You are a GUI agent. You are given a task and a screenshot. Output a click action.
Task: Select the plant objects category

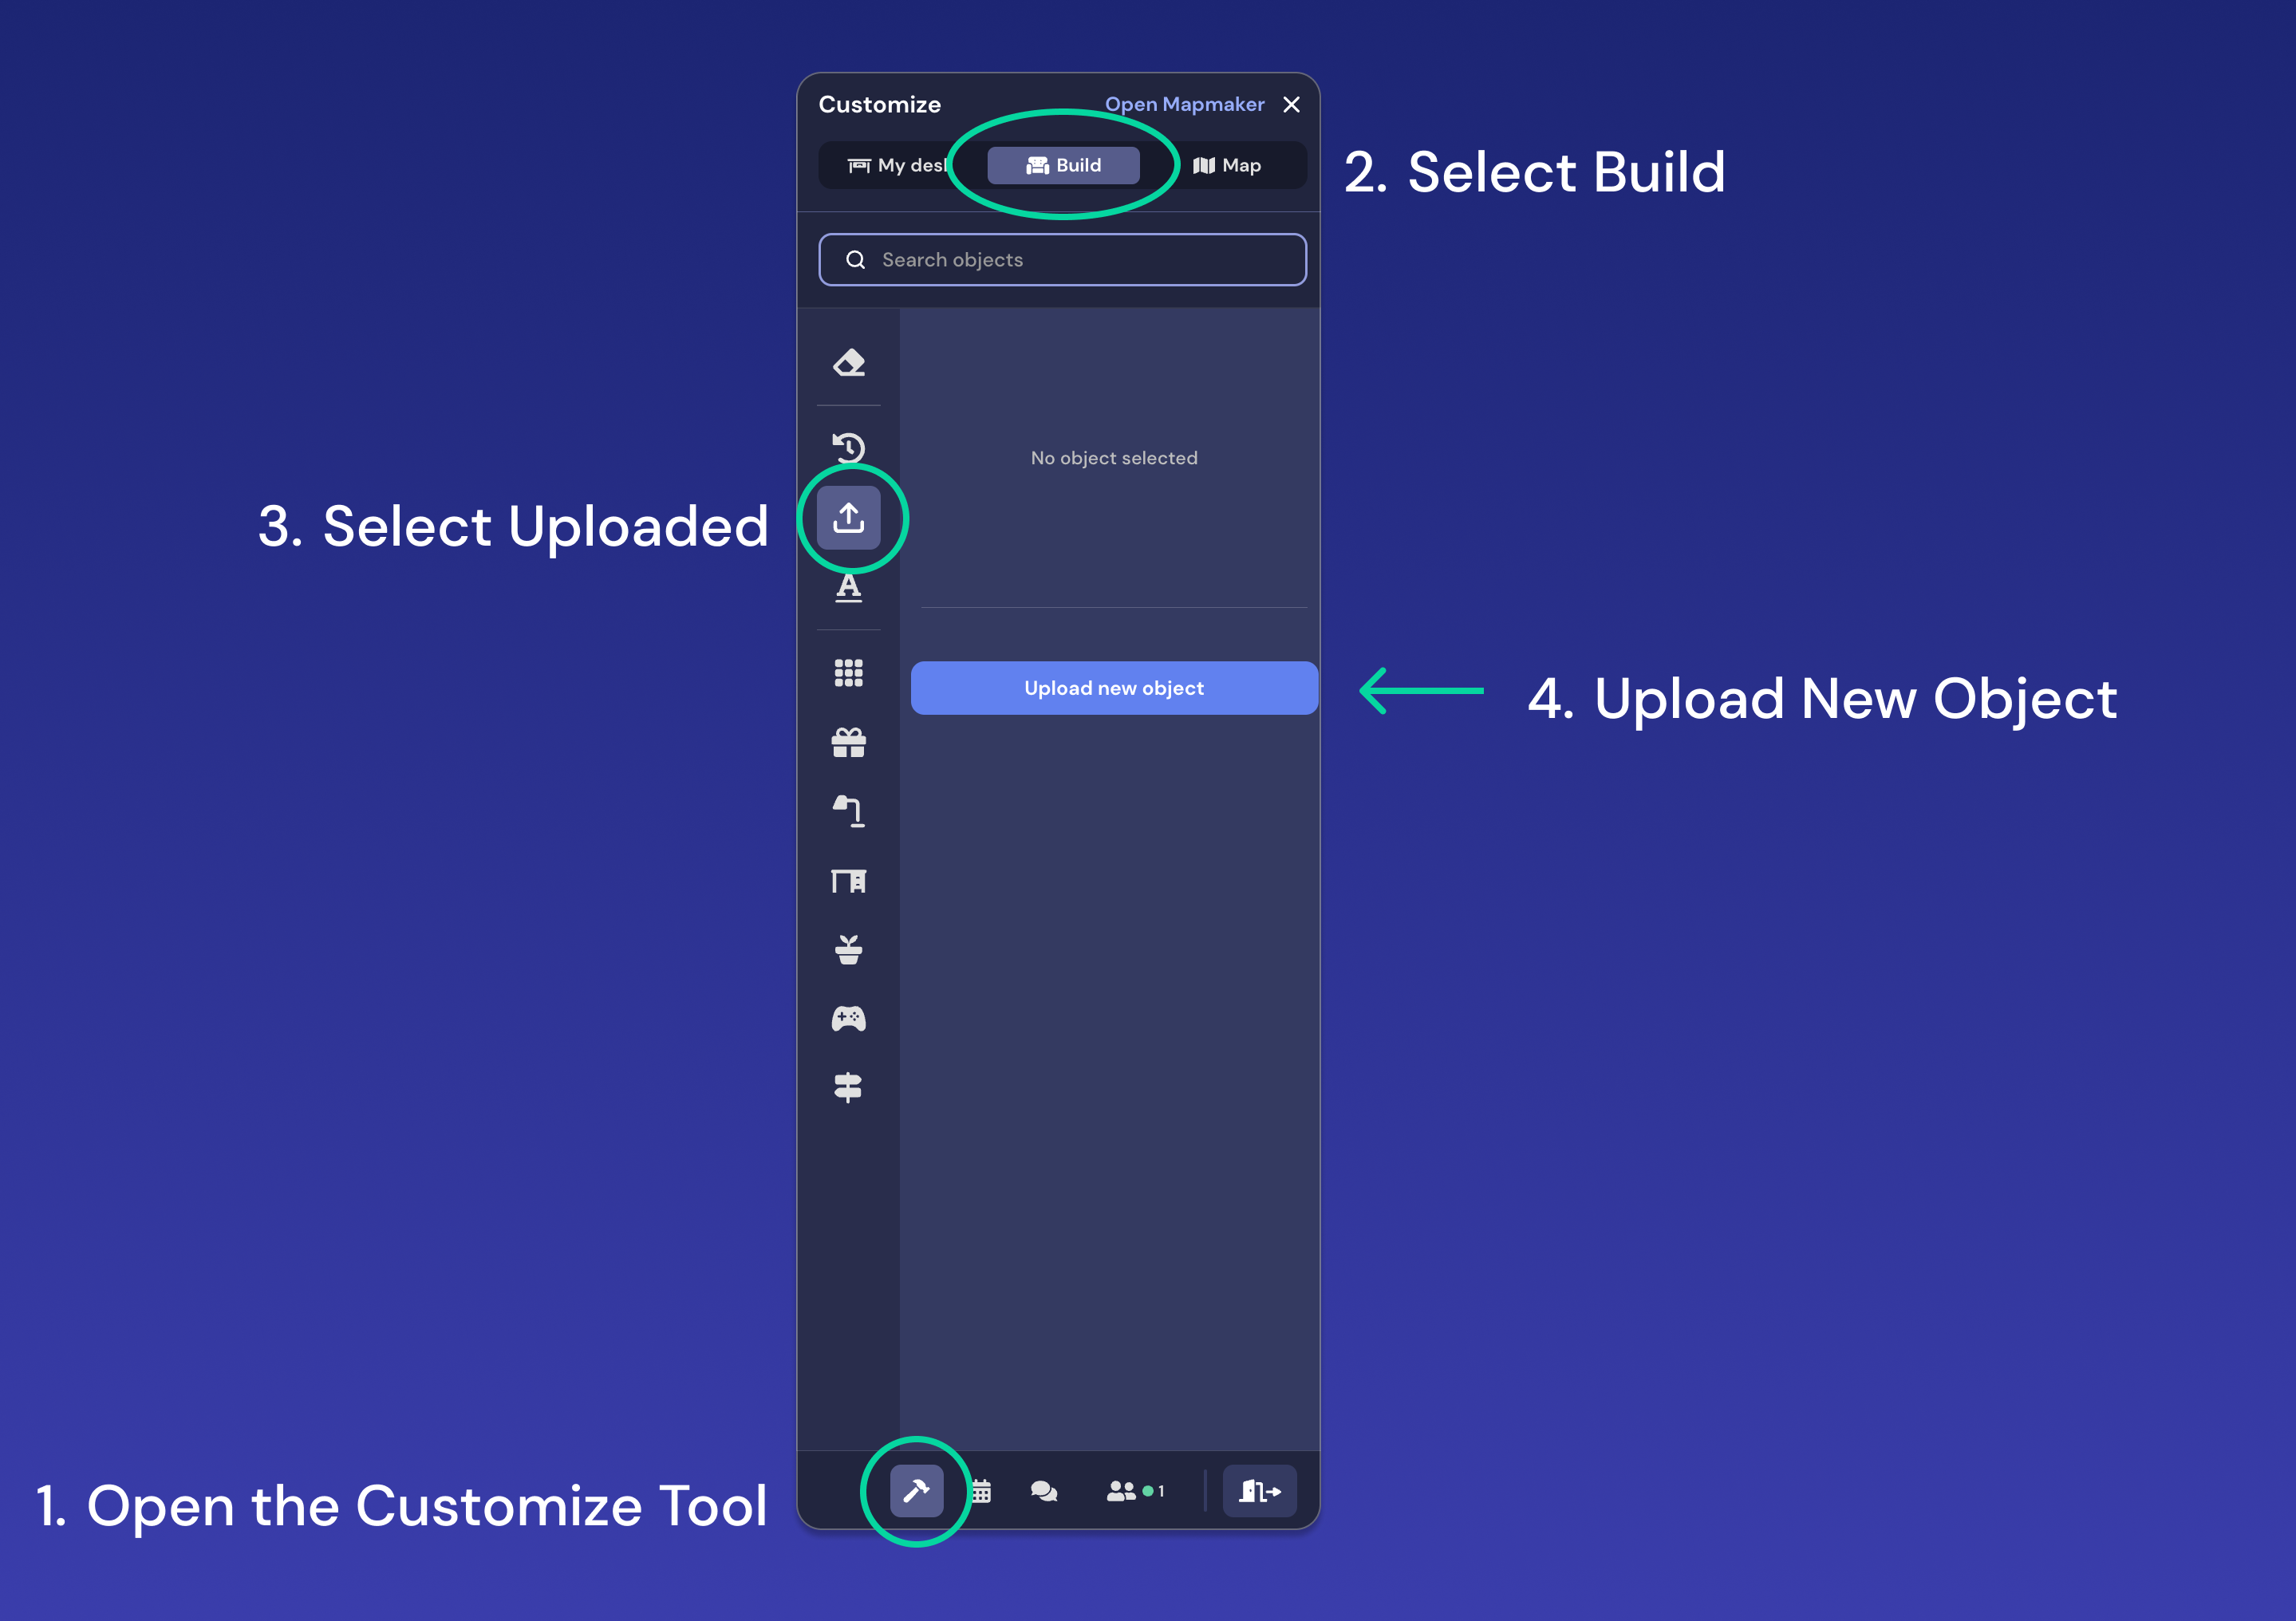point(849,948)
